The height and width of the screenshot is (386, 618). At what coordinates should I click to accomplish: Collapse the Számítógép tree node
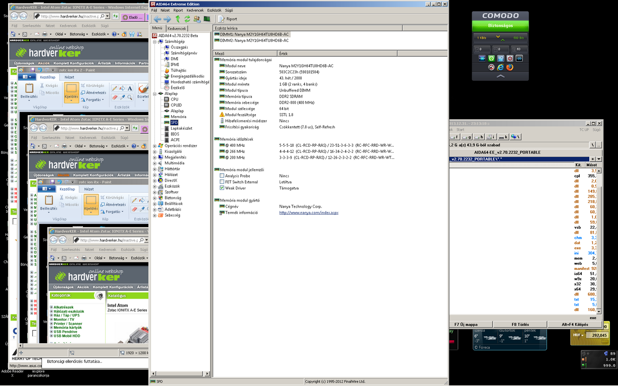(x=155, y=41)
